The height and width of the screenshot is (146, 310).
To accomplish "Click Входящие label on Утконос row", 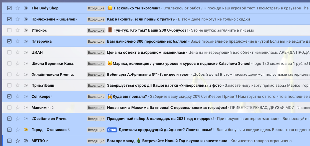I will pos(96,30).
